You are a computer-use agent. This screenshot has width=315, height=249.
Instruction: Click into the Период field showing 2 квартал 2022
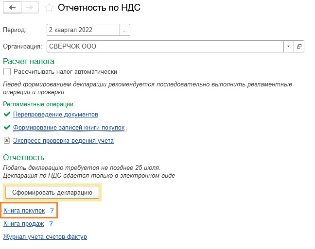point(84,30)
